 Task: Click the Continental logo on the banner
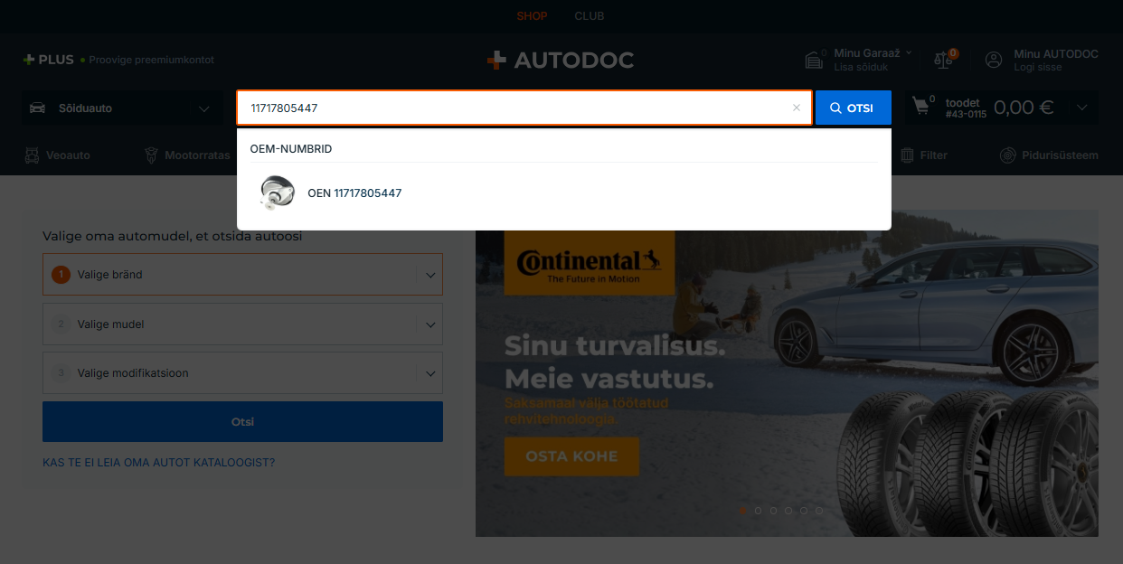point(589,263)
